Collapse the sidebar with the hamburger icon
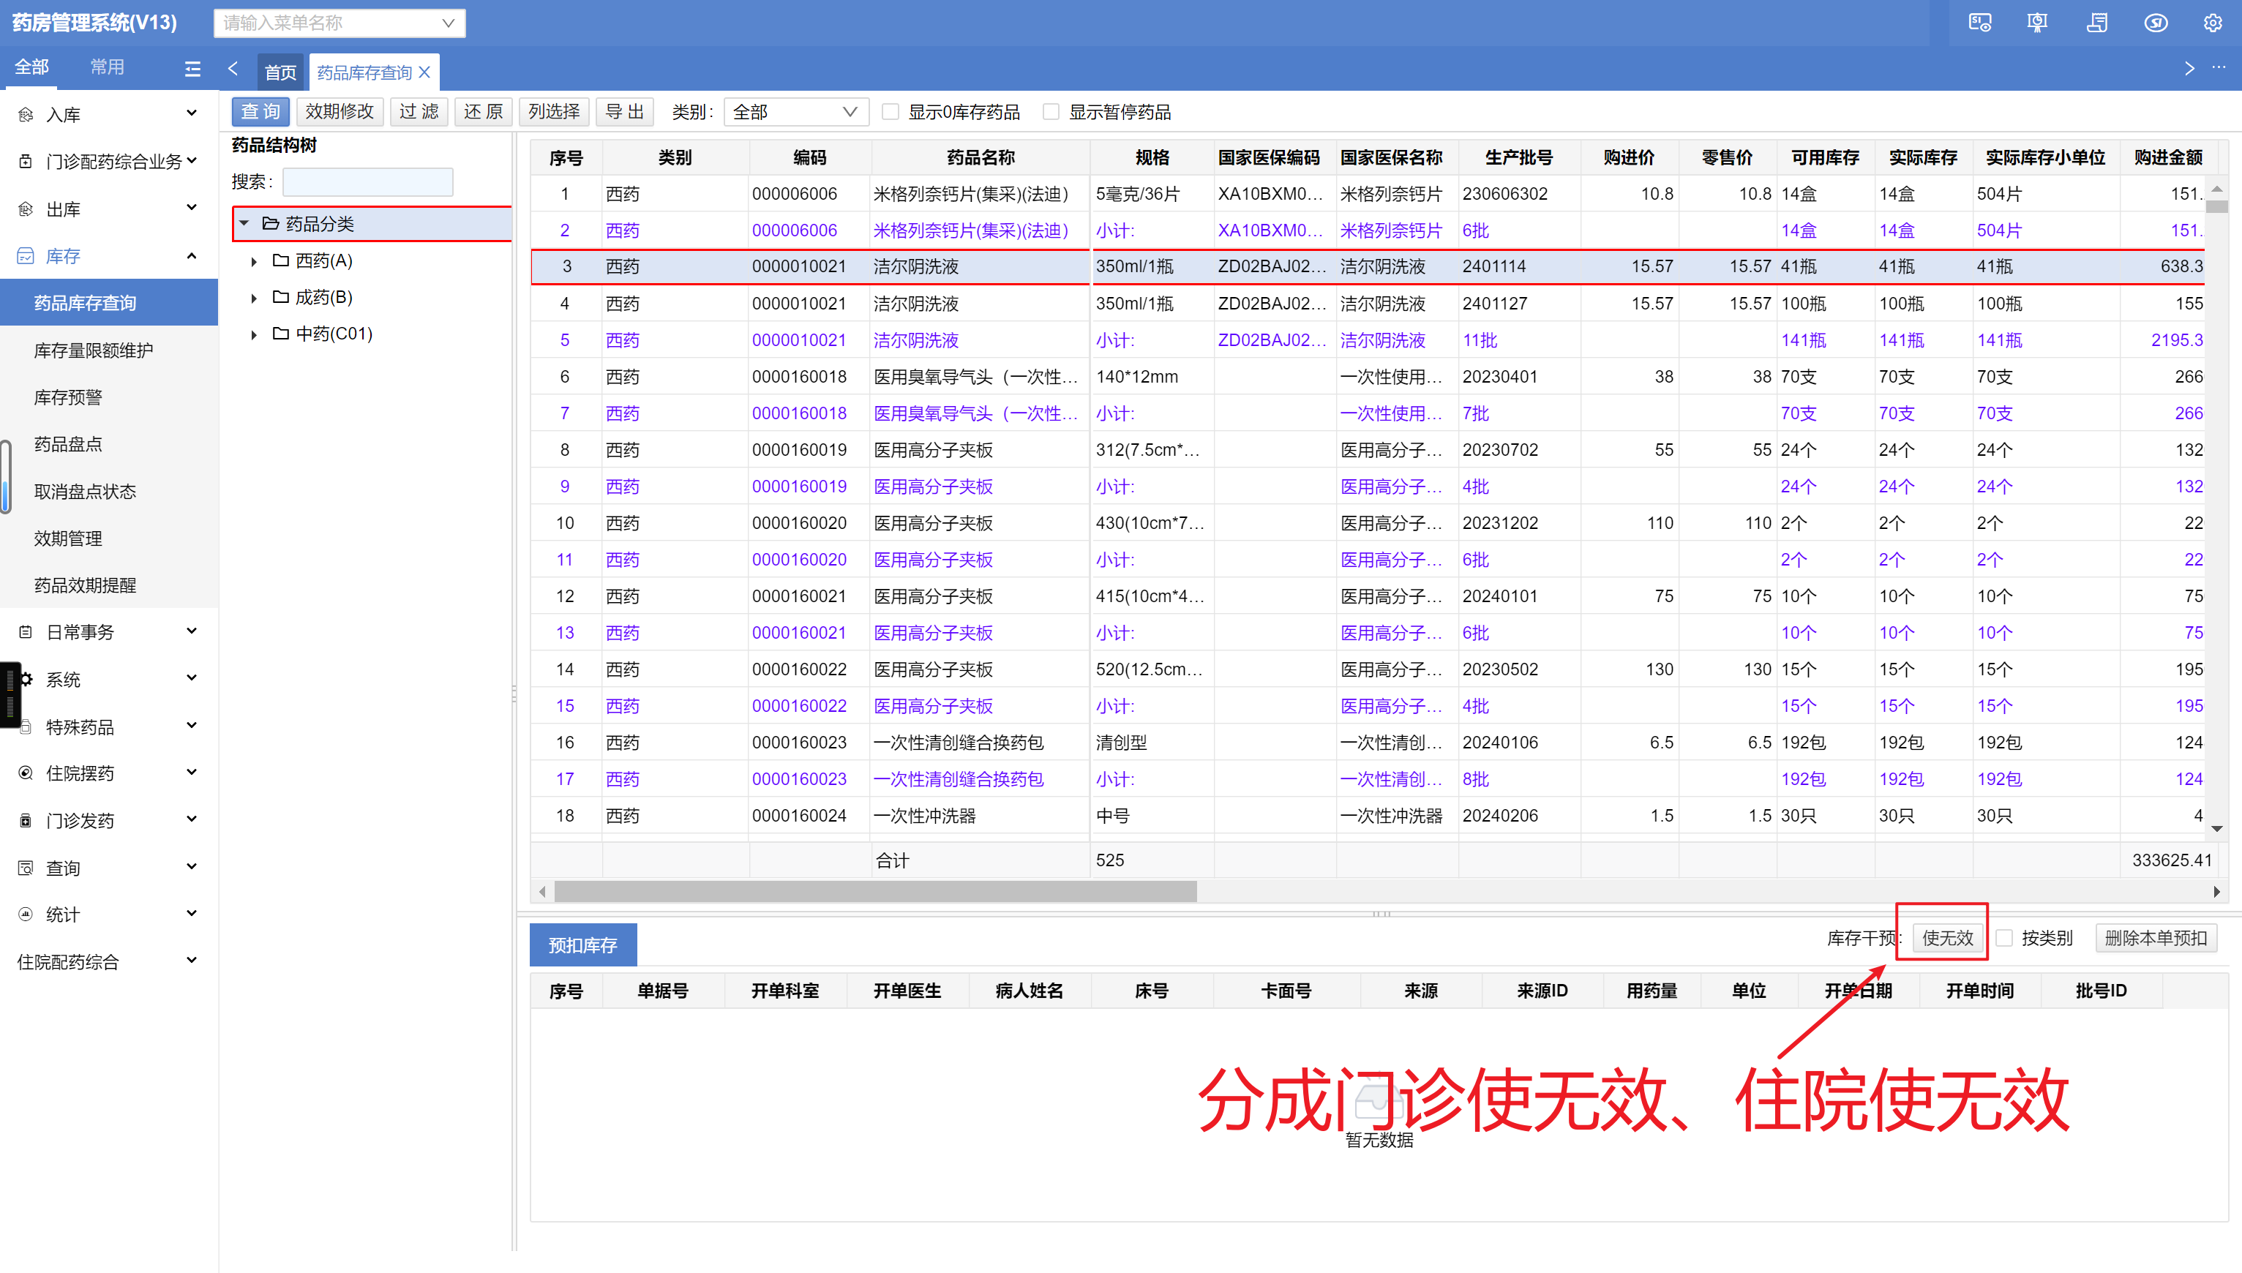 [192, 68]
